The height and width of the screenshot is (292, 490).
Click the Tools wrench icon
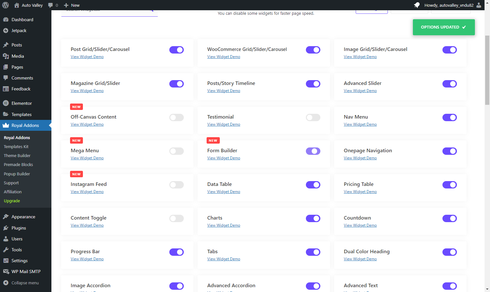pyautogui.click(x=6, y=250)
